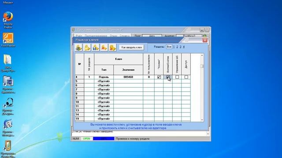The width and height of the screenshot is (282, 158).
Task: Click the 'Ключ' column group header
Action: click(x=119, y=59)
